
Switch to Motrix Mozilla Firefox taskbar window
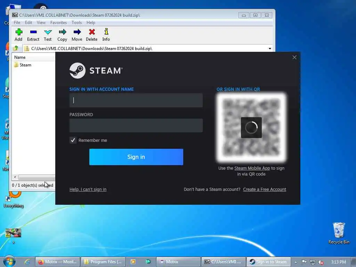[x=58, y=262]
